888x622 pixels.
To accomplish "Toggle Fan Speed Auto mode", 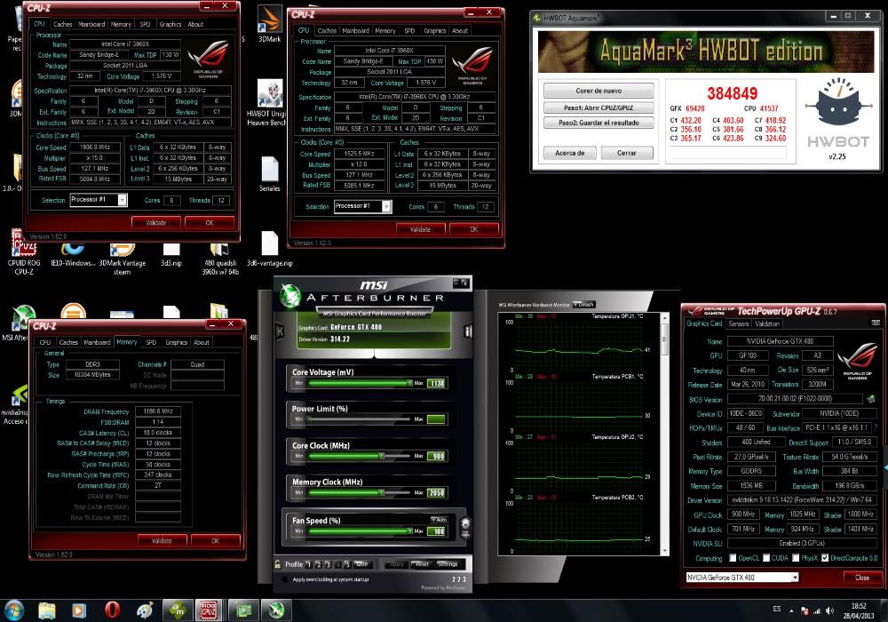I will point(439,520).
